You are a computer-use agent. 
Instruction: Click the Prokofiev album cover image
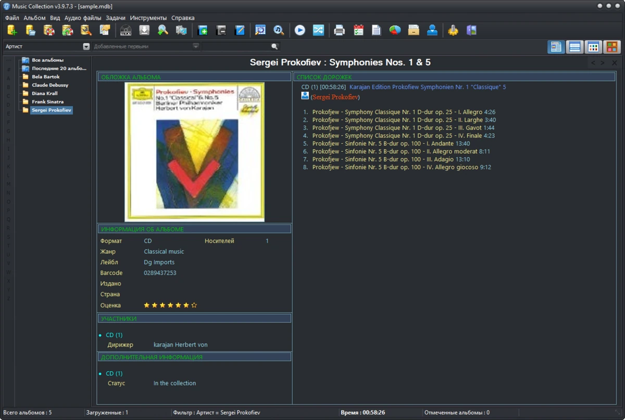point(194,152)
